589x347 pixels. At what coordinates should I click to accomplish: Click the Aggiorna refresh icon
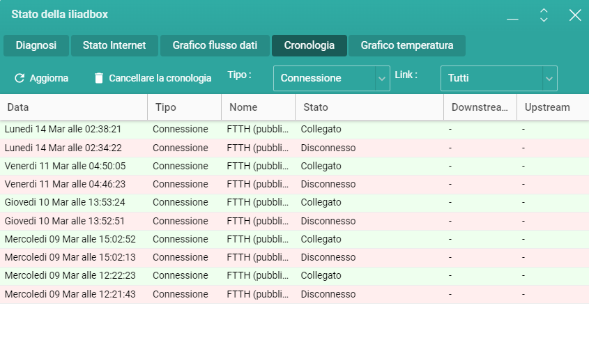point(20,78)
